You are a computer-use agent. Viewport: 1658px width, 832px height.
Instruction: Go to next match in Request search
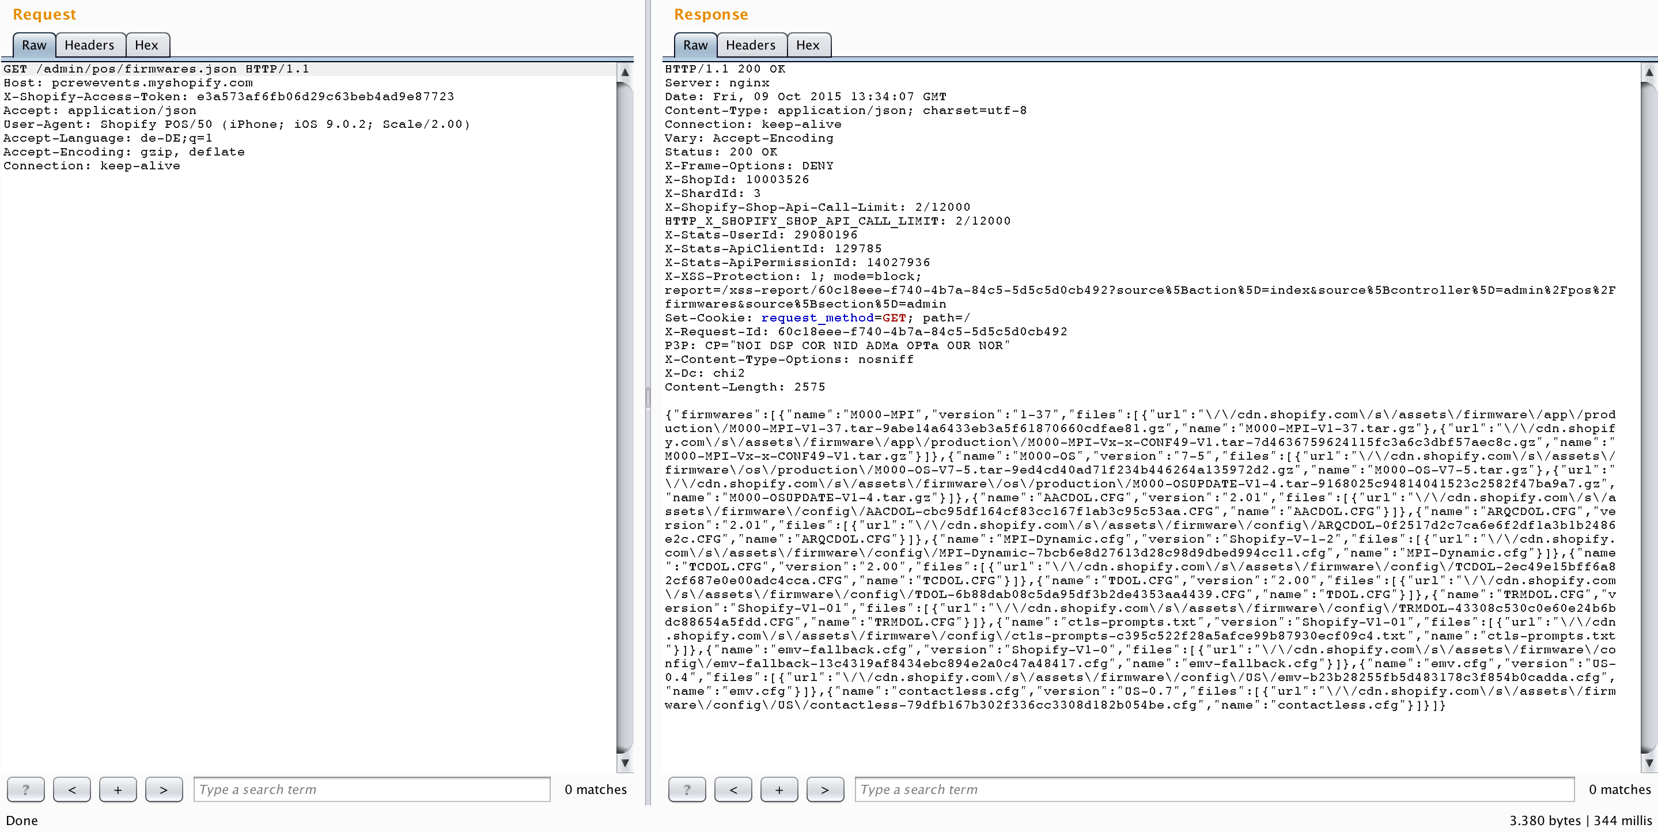point(164,789)
